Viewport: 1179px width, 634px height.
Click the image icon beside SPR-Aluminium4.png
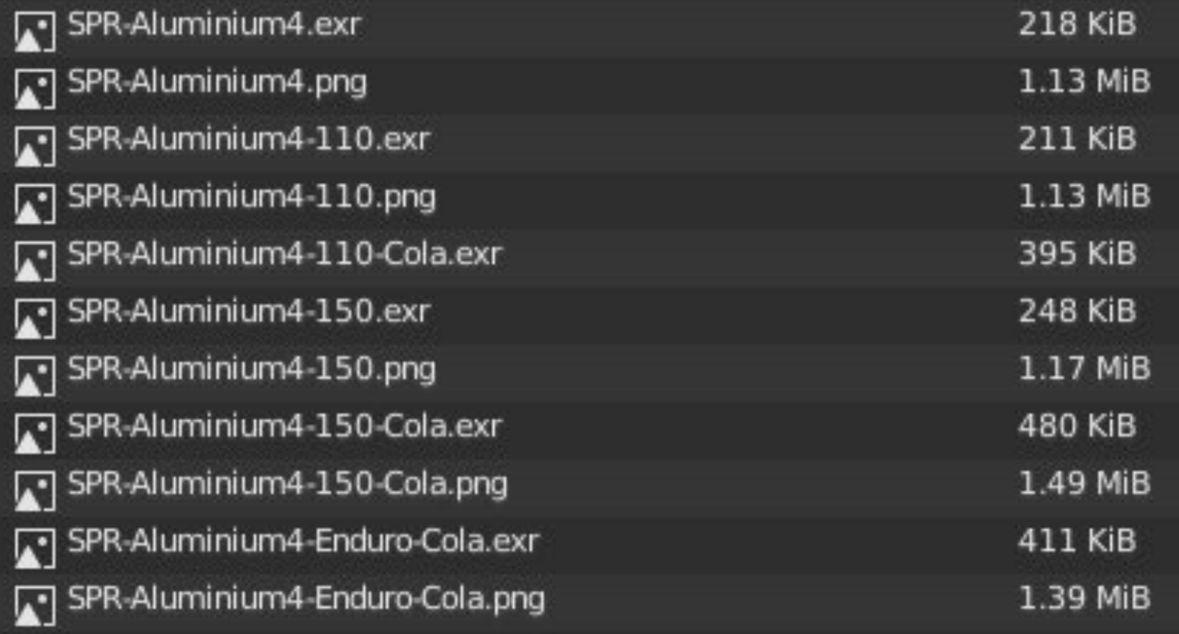(37, 83)
